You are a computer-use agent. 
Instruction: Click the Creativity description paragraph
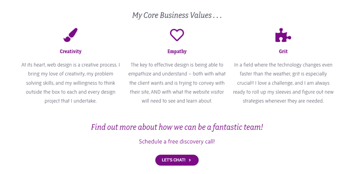tap(70, 83)
